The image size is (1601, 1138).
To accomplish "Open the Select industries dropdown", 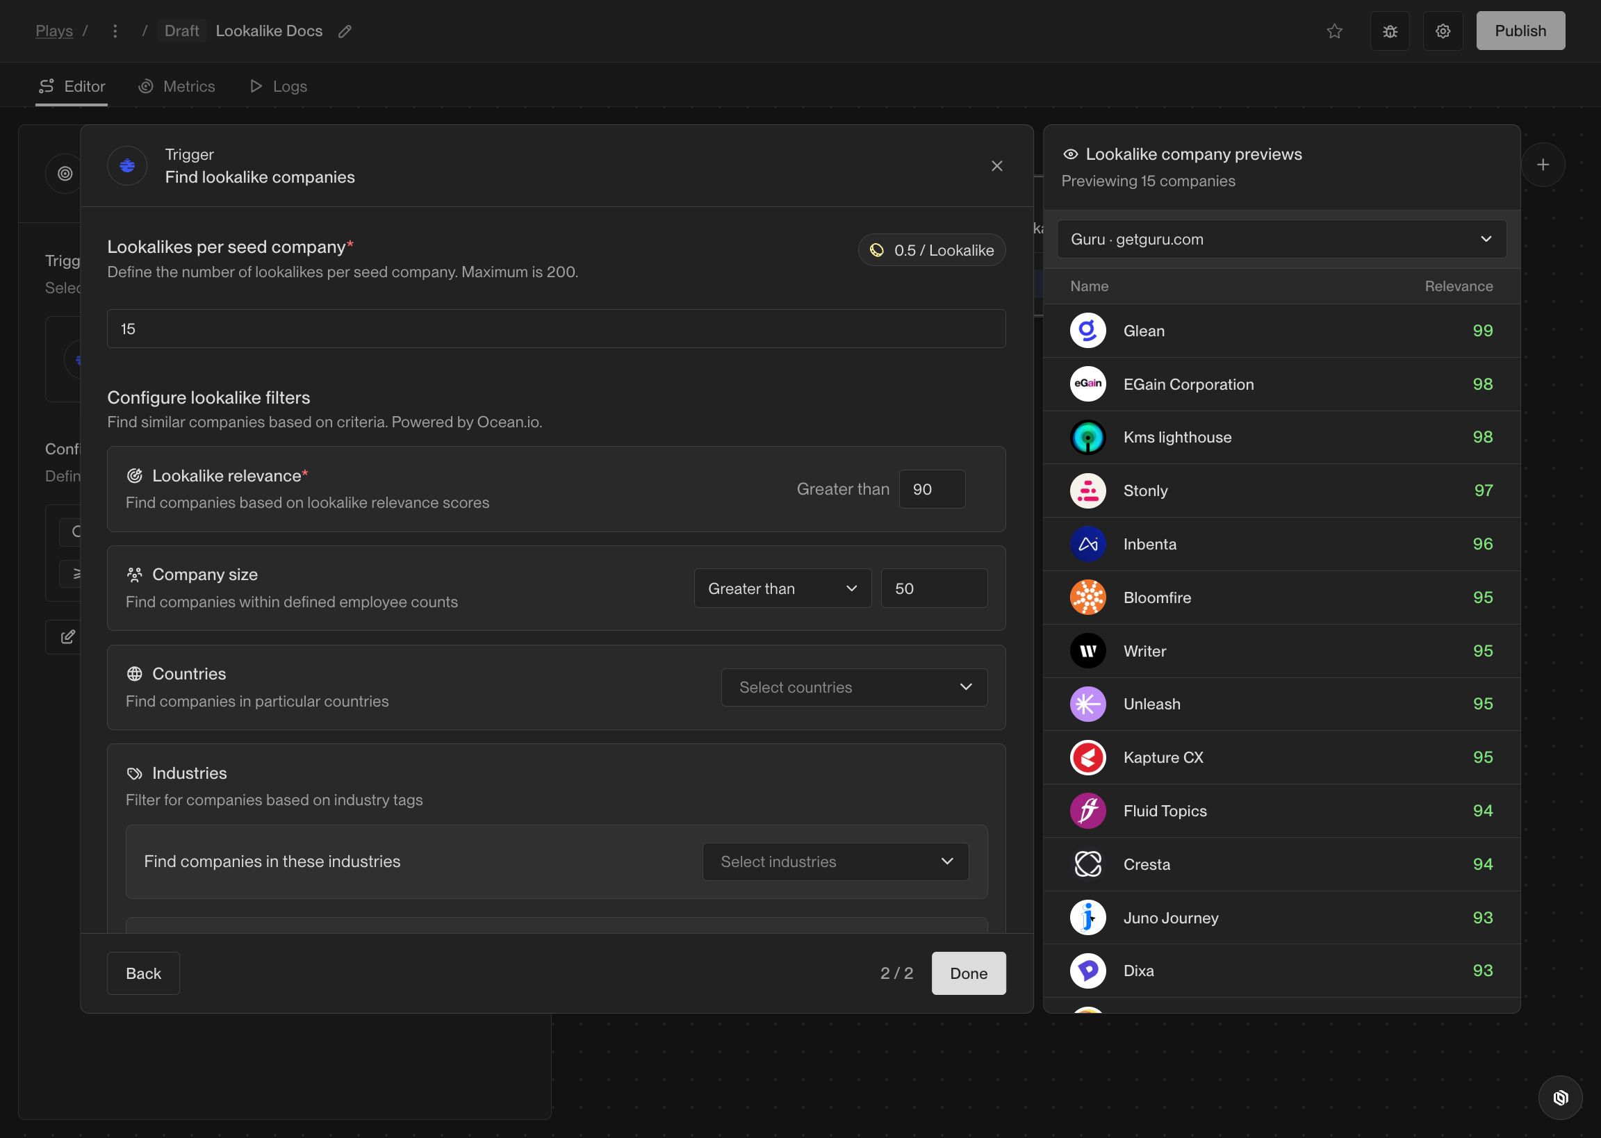I will pyautogui.click(x=835, y=862).
